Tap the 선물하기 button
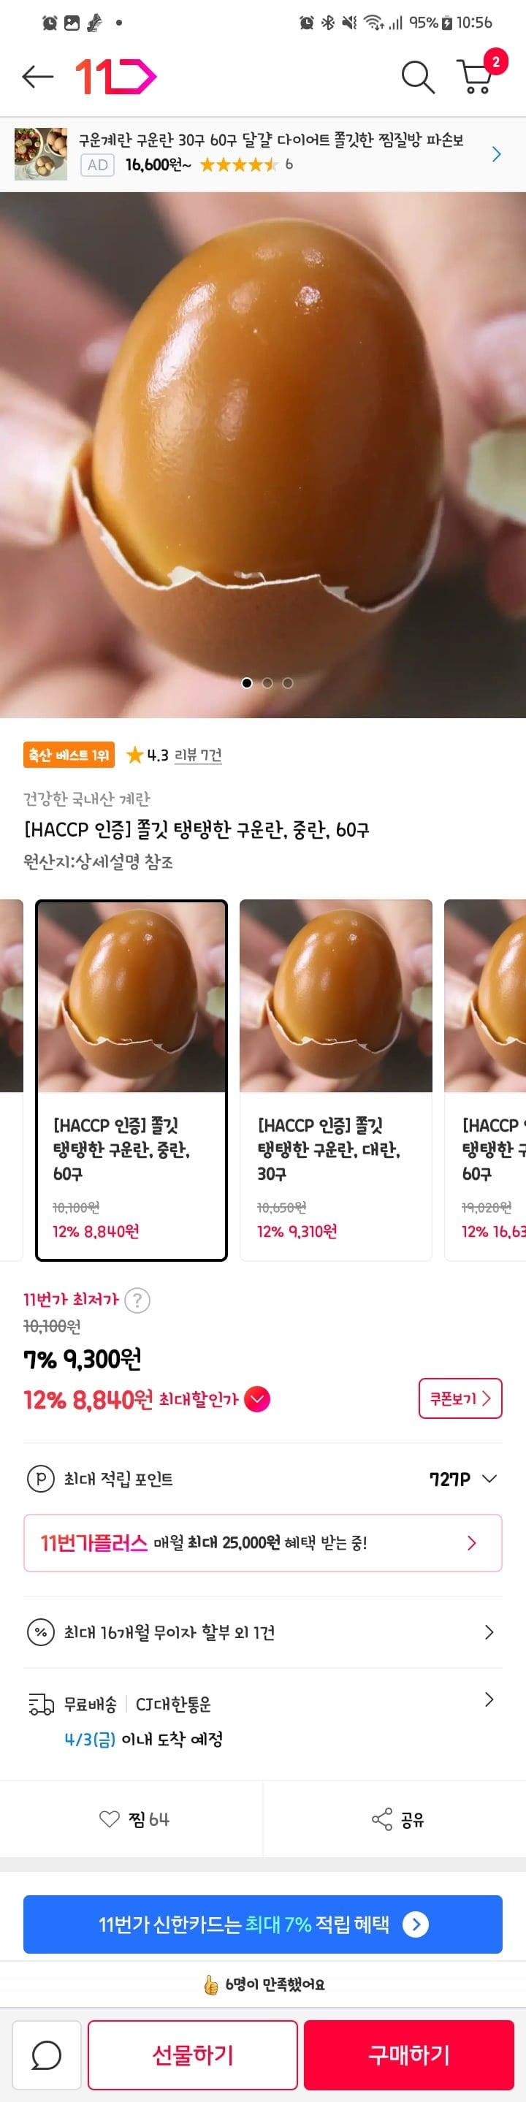This screenshot has height=2102, width=526. [192, 2055]
